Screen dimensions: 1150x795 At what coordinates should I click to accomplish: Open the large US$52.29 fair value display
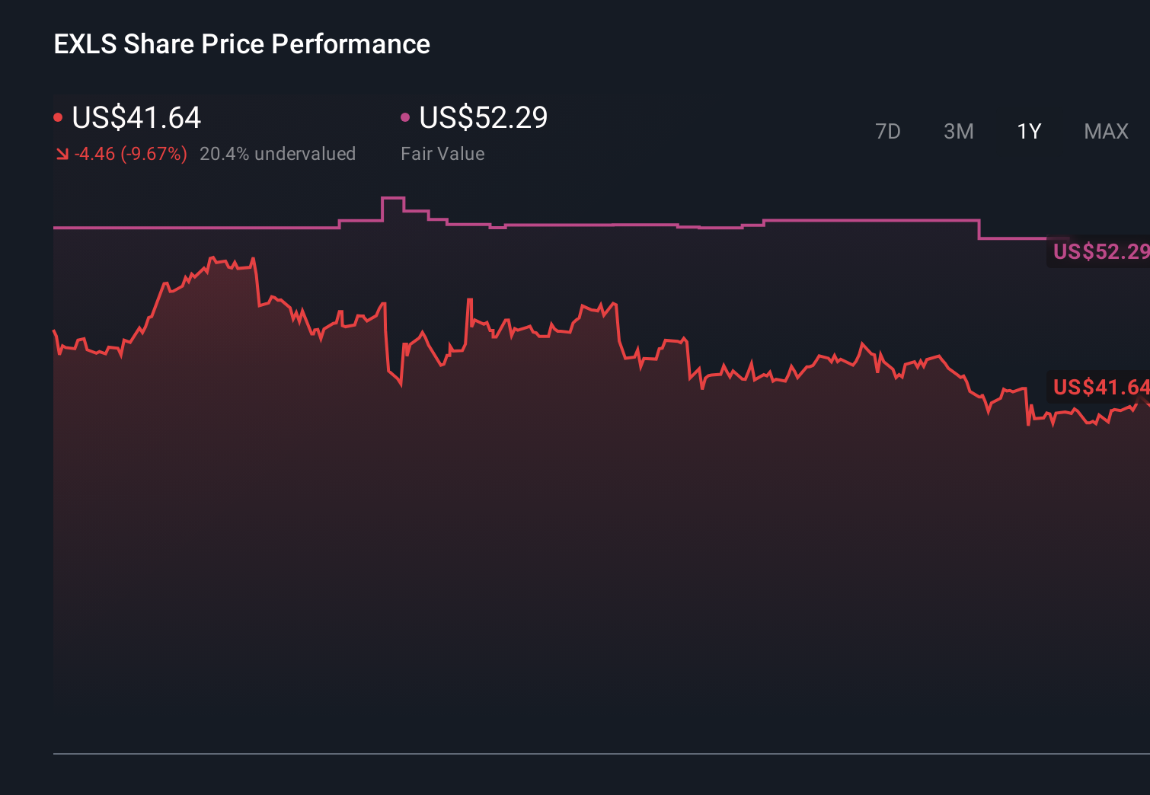[x=484, y=117]
